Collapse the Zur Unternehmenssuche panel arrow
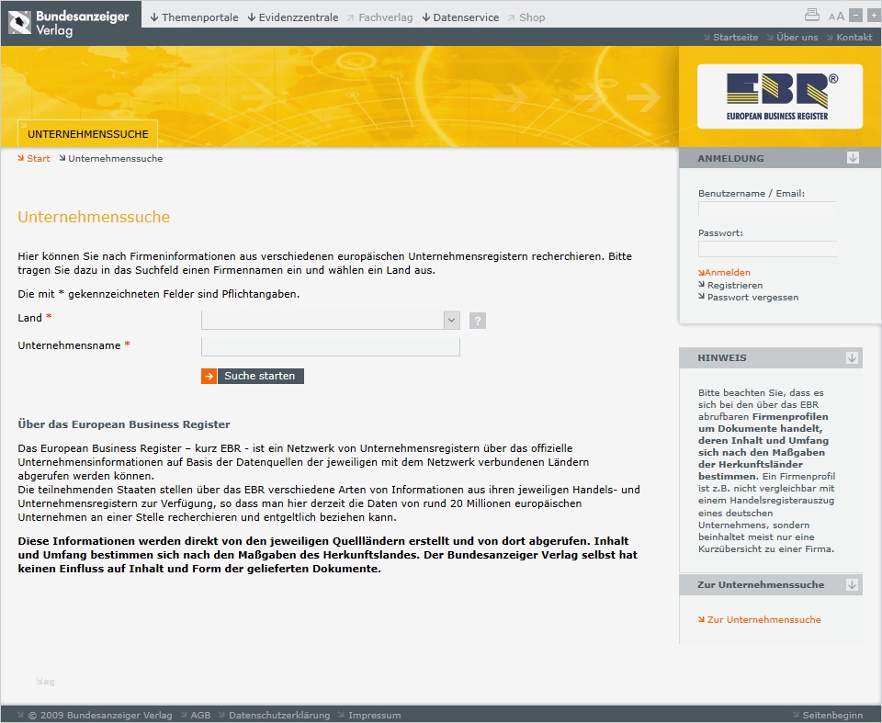 (x=853, y=584)
